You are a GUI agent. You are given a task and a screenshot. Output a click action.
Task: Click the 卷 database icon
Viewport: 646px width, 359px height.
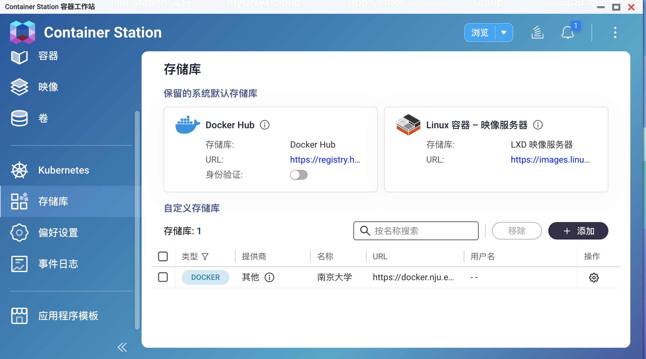[19, 118]
